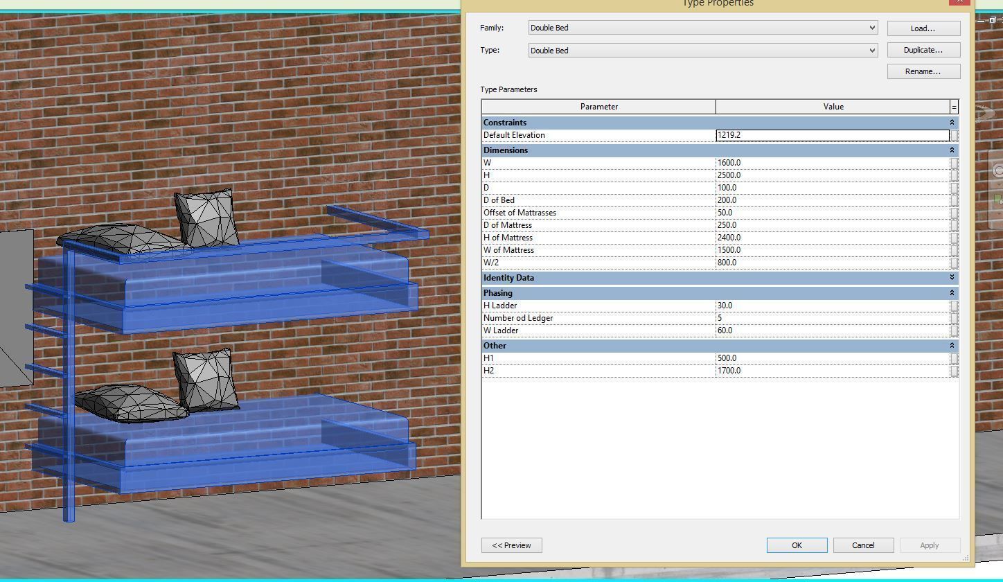Select the Default Elevation value field

pos(831,135)
